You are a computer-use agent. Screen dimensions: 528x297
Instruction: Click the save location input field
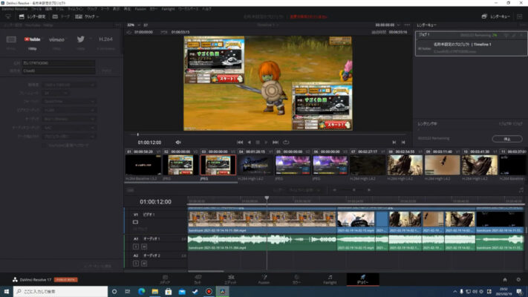(59, 71)
